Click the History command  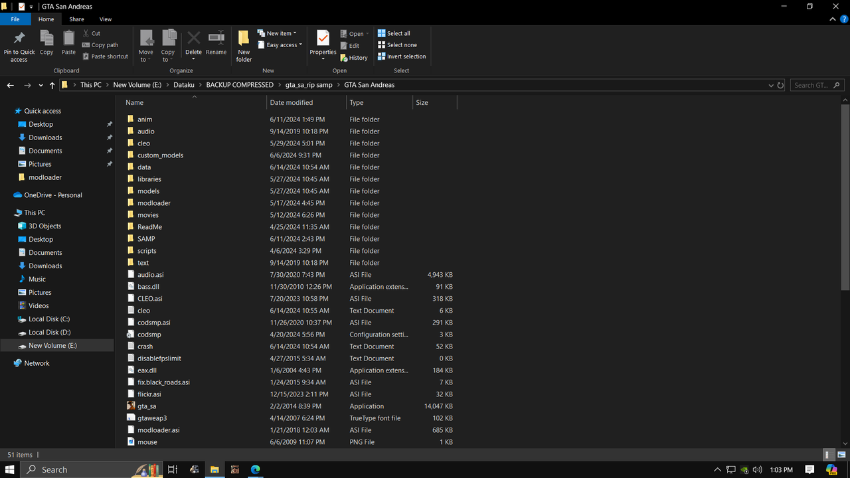pyautogui.click(x=353, y=58)
